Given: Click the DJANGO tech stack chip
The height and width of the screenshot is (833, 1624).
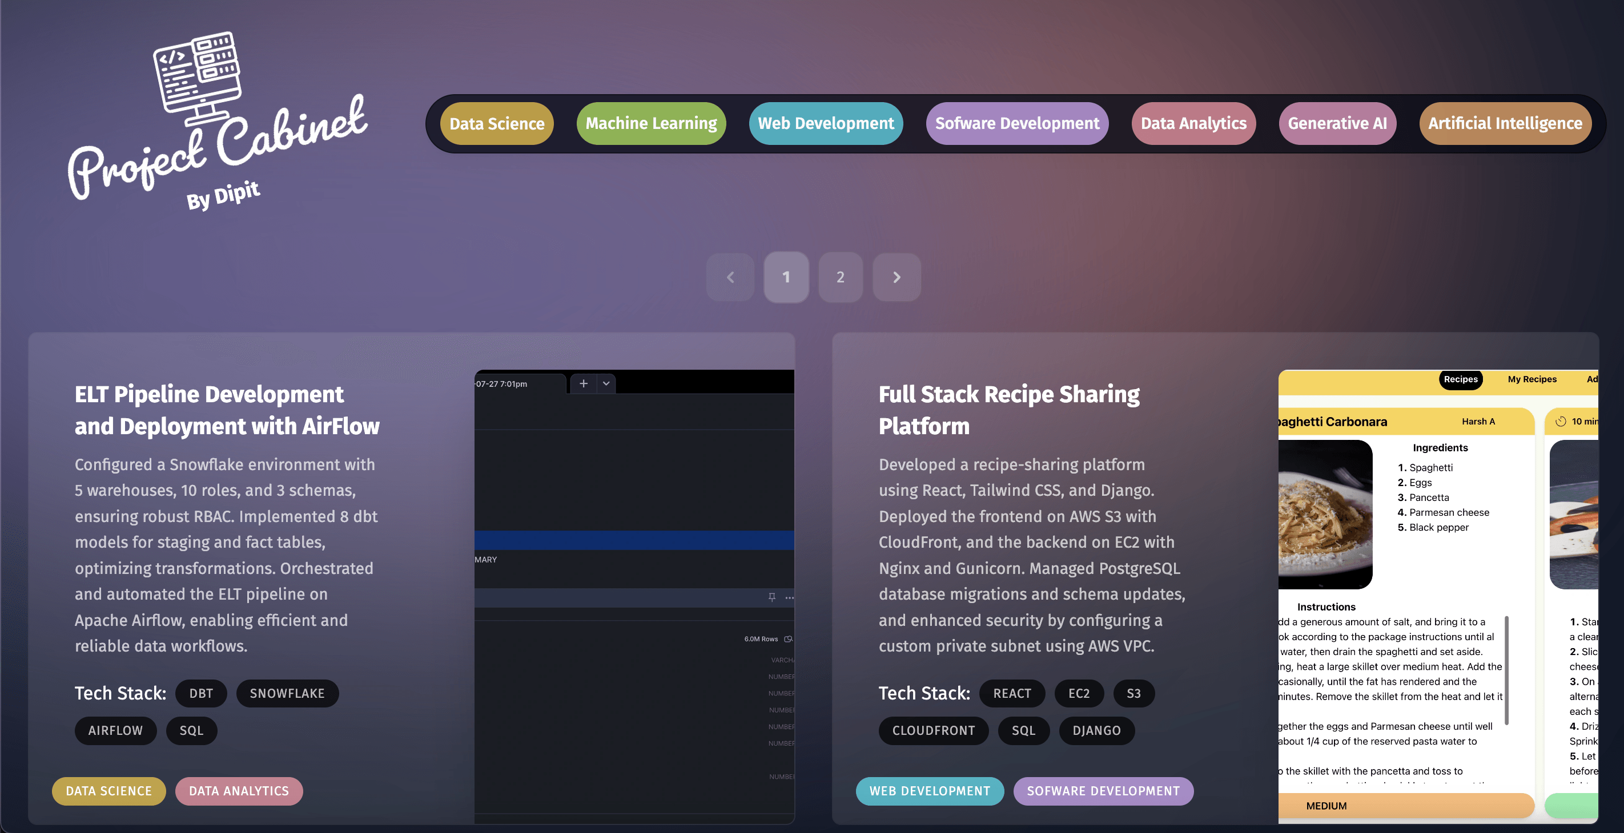Looking at the screenshot, I should point(1097,730).
